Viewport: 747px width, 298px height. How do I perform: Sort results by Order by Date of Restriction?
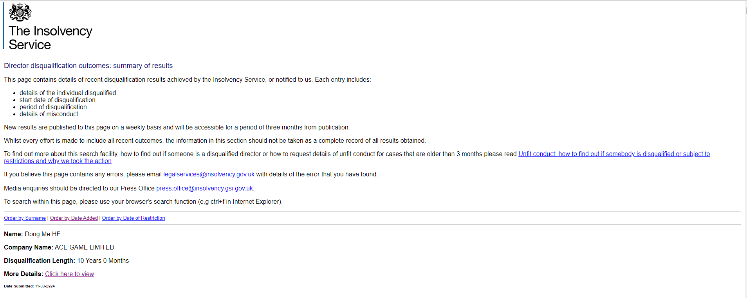click(134, 218)
